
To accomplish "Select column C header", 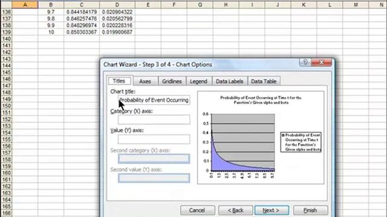I will point(82,5).
